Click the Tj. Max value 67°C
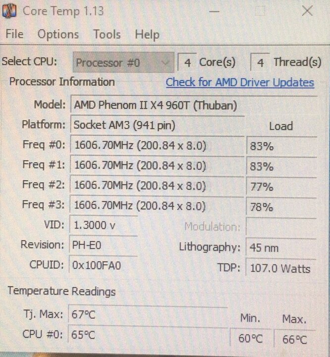 click(x=148, y=315)
